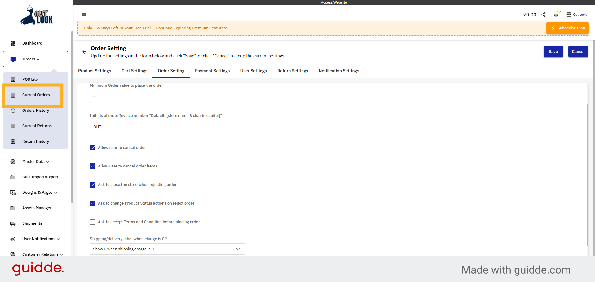
Task: Click the invoice number initials field
Action: coord(167,127)
